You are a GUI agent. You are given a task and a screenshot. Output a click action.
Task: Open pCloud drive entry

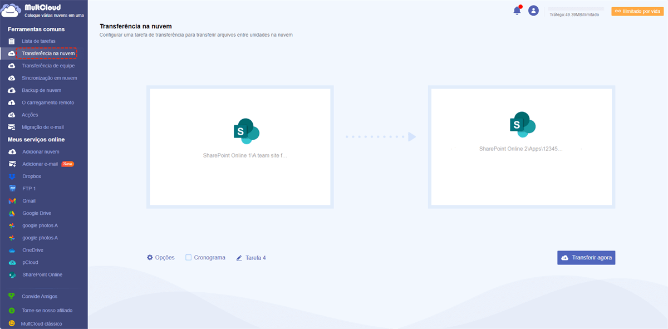(x=30, y=262)
